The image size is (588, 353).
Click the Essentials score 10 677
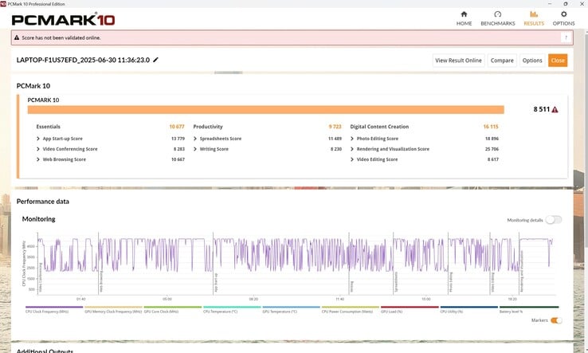177,127
